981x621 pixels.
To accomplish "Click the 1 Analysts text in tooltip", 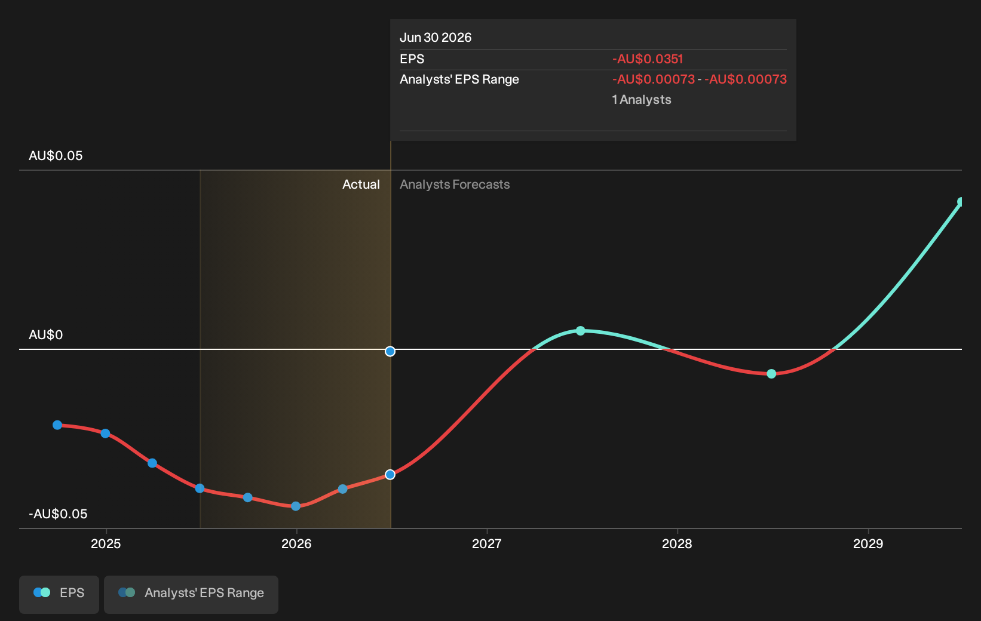I will (642, 100).
